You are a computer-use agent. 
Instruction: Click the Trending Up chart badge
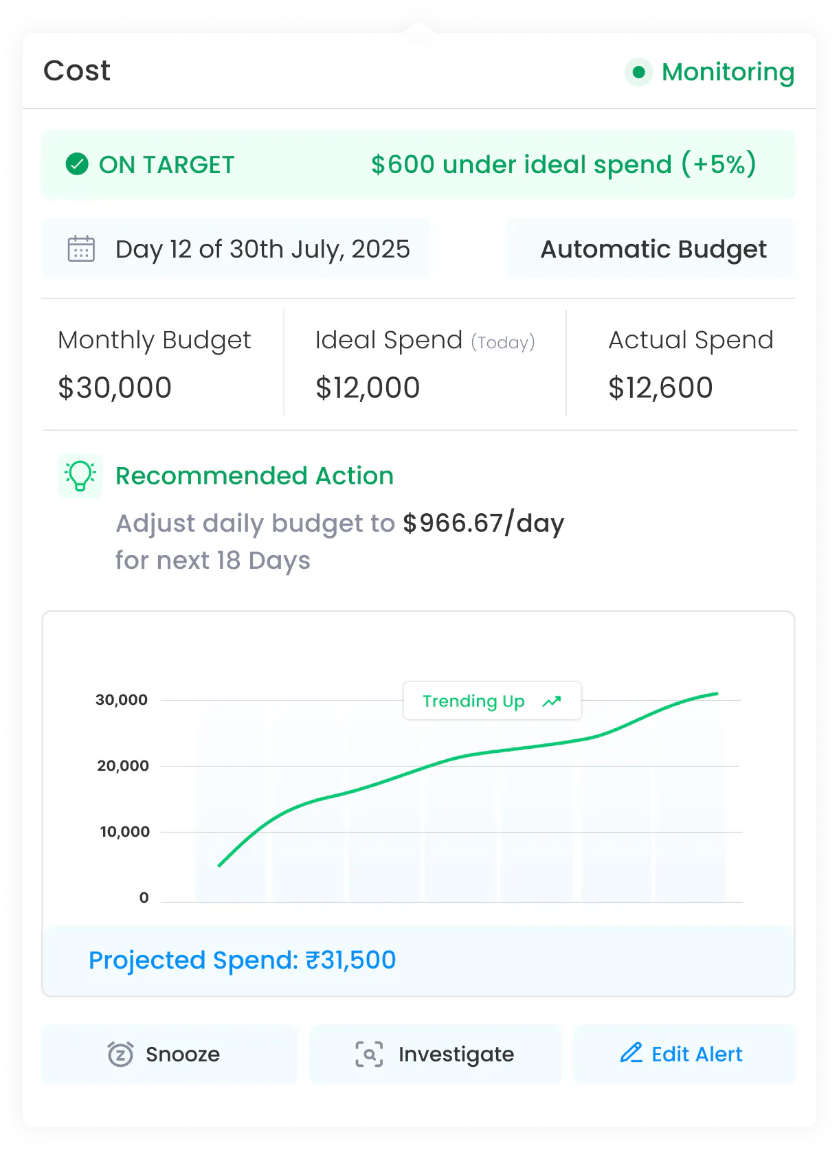[x=492, y=701]
